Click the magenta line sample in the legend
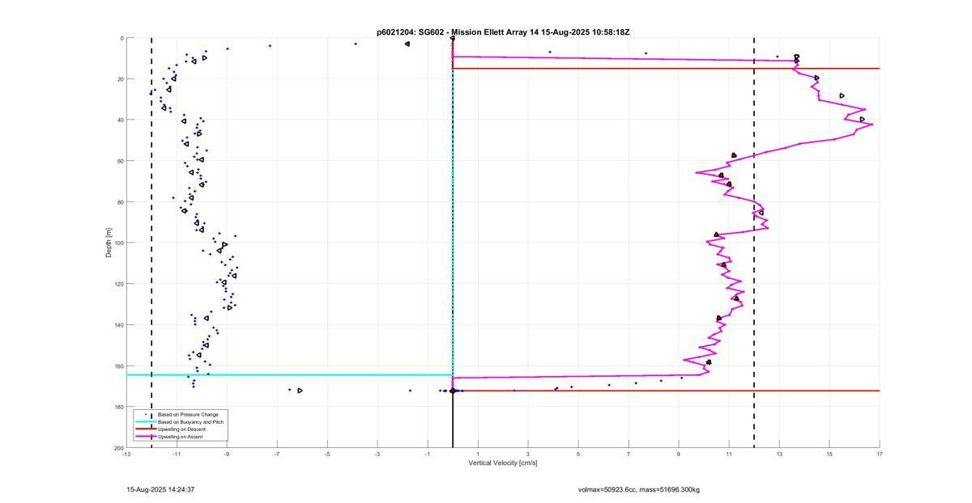The height and width of the screenshot is (503, 972). point(145,437)
